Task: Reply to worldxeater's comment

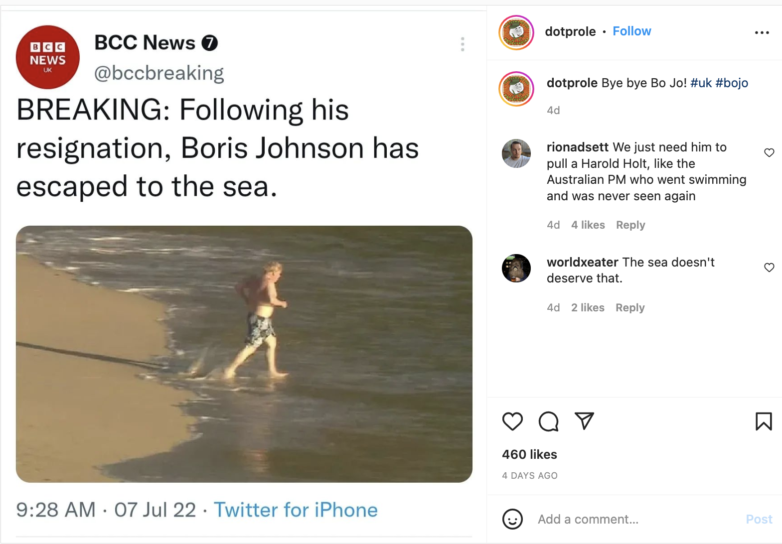Action: tap(630, 308)
